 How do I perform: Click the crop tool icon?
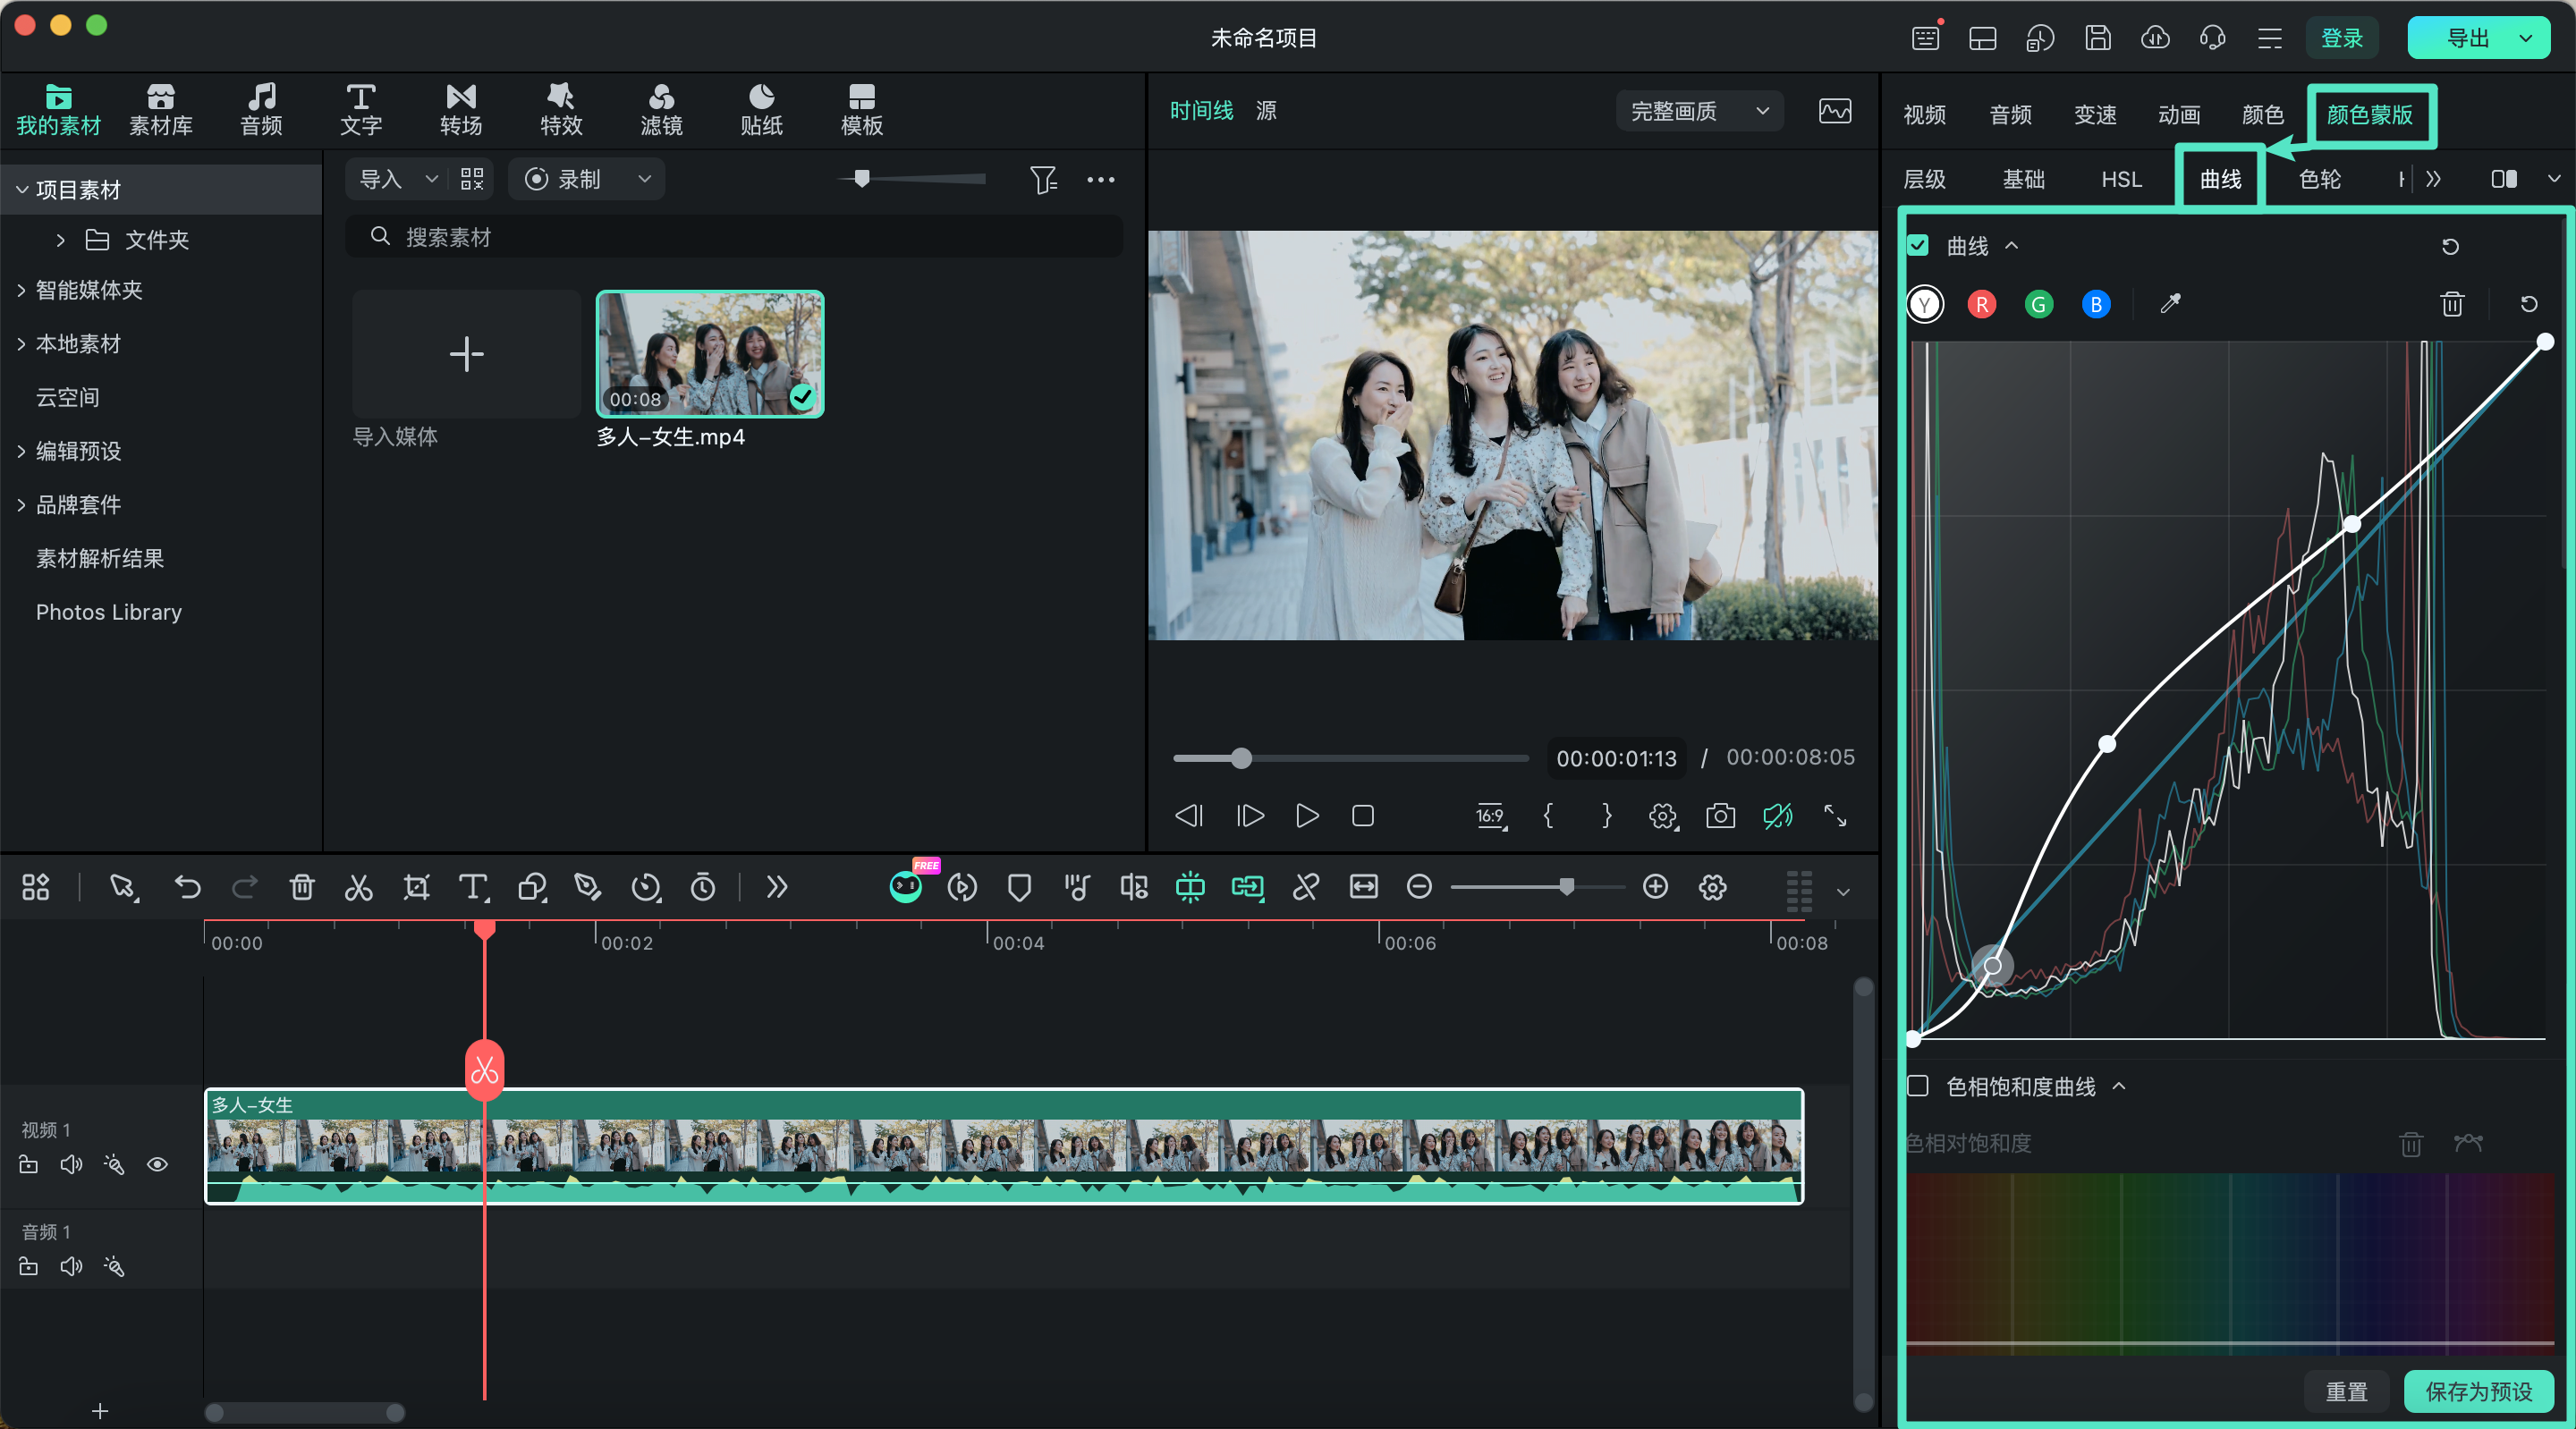(x=416, y=887)
